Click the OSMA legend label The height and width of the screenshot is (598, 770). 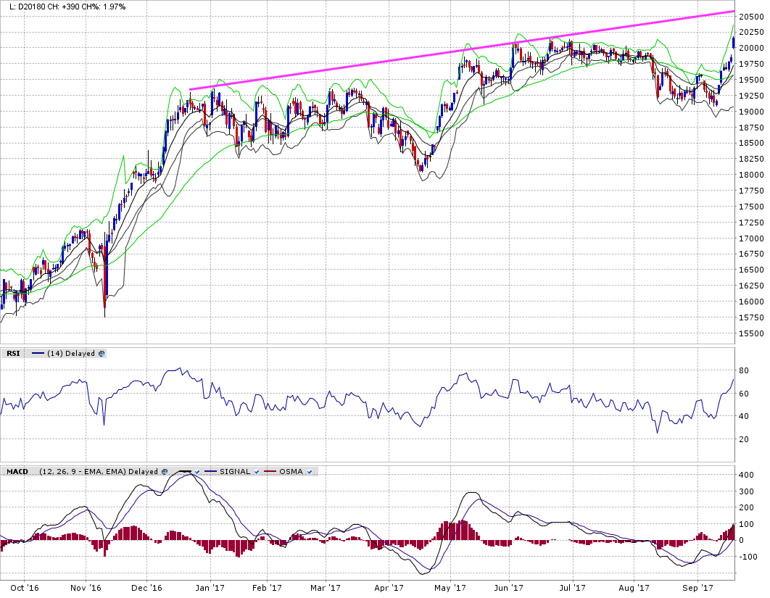(293, 472)
